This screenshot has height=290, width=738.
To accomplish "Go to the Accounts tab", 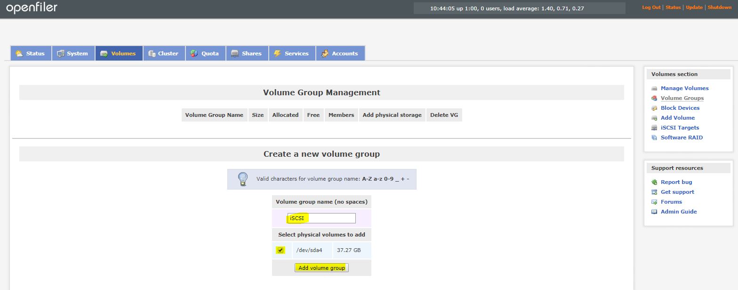I will point(340,53).
